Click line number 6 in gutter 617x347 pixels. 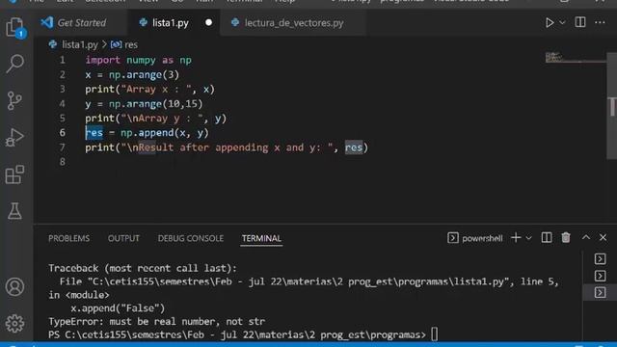click(x=62, y=133)
